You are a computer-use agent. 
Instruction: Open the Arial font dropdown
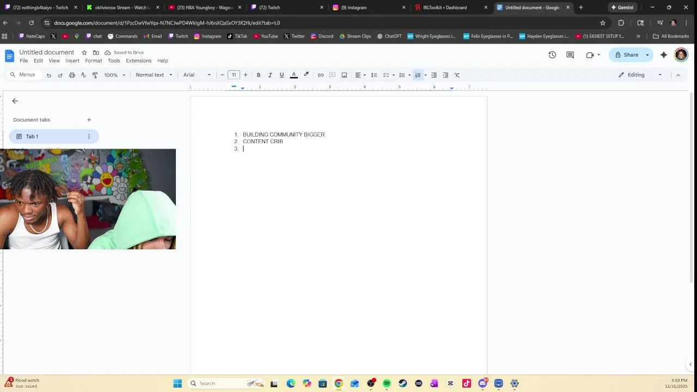point(197,75)
